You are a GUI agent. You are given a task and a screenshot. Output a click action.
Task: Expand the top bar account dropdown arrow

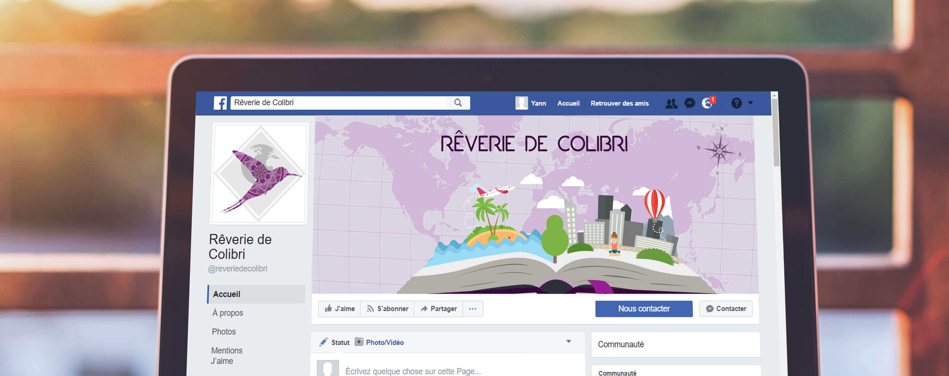[x=750, y=103]
